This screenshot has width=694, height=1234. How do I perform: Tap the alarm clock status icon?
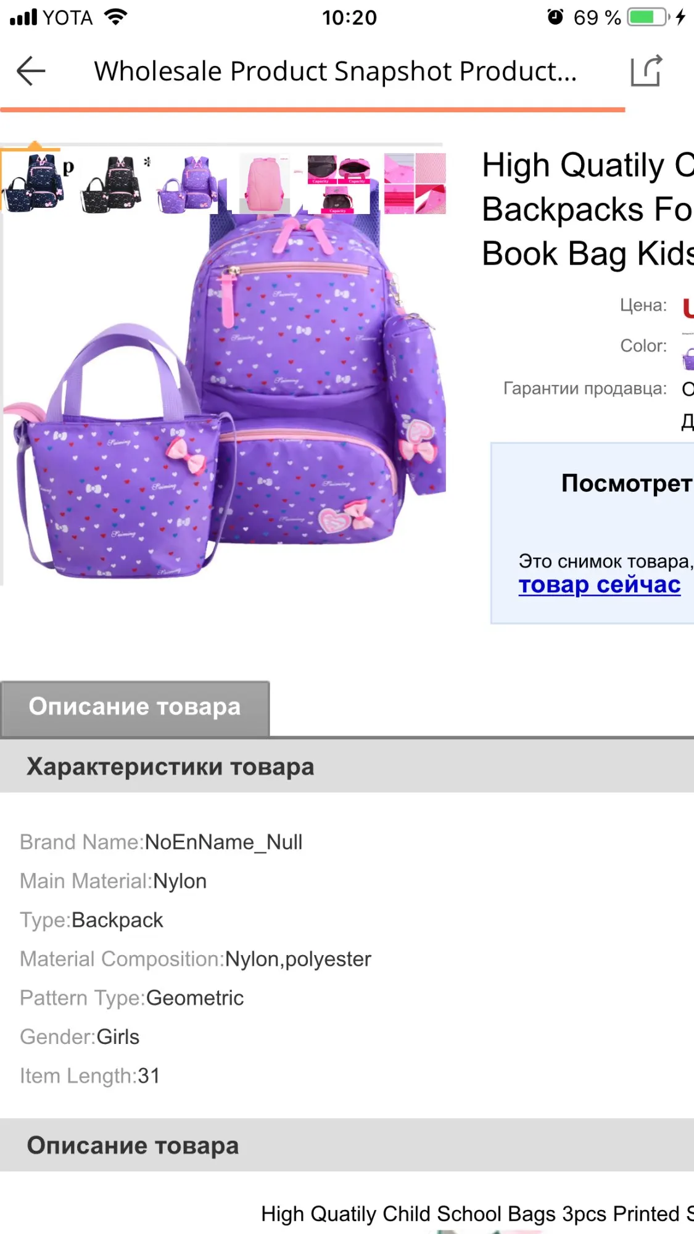pyautogui.click(x=555, y=17)
